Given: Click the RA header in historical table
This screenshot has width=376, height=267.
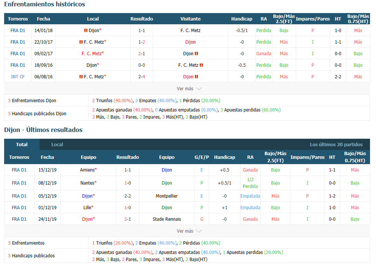Looking at the screenshot, I should click(264, 19).
